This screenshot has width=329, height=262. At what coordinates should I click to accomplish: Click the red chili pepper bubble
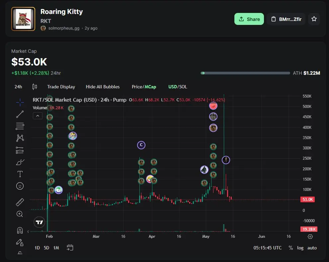pos(213,106)
